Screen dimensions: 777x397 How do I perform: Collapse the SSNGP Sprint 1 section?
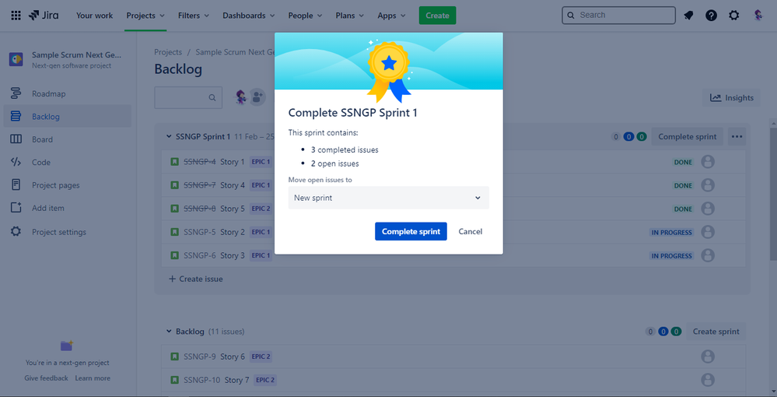click(169, 136)
